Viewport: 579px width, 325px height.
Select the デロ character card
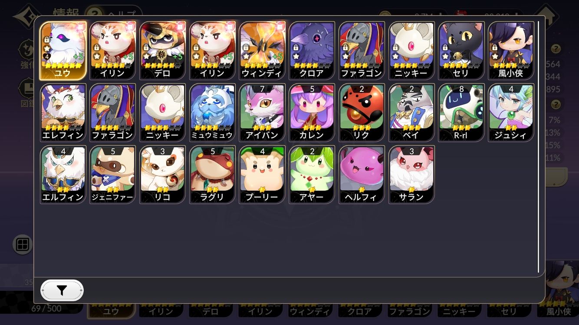pyautogui.click(x=163, y=50)
